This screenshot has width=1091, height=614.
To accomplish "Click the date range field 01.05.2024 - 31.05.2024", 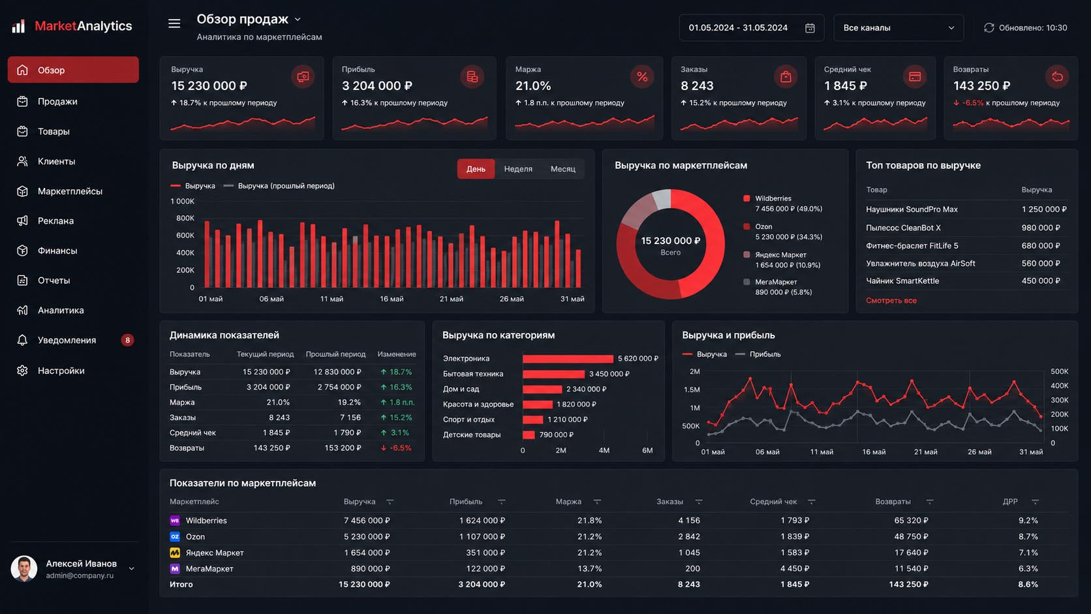I will (x=751, y=28).
